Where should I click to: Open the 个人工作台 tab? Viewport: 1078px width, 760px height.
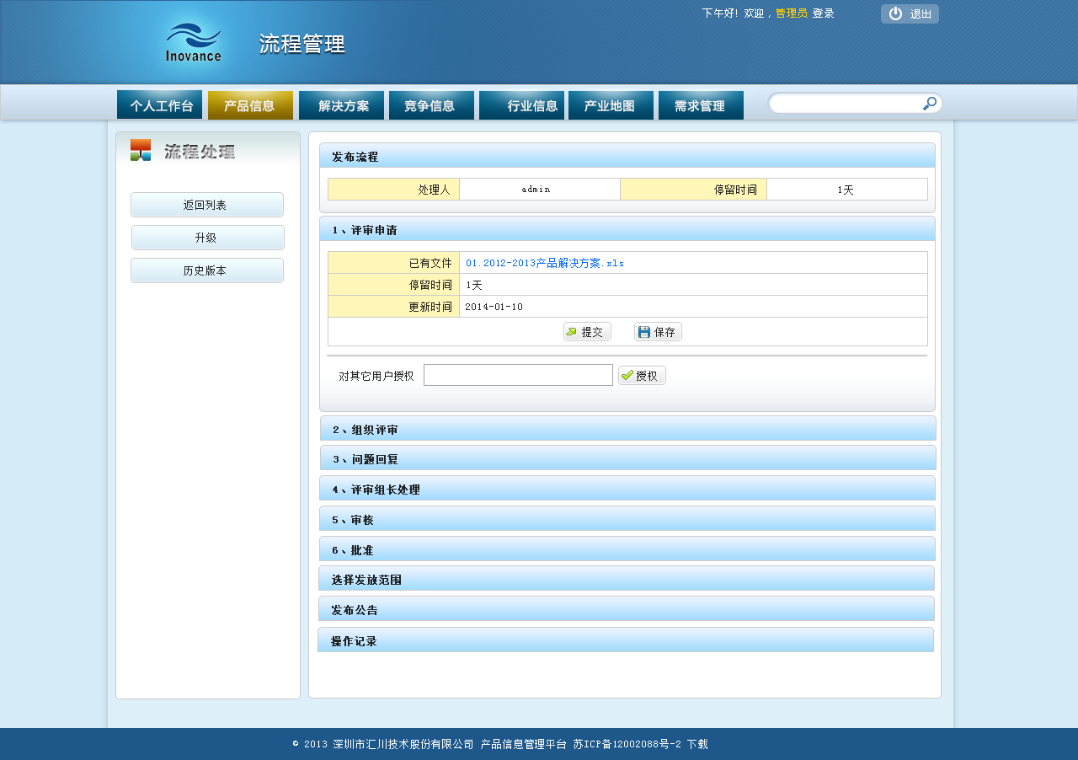click(x=160, y=105)
